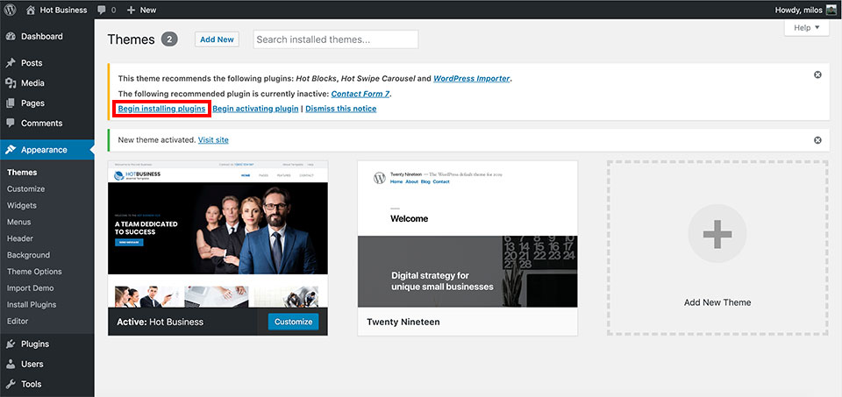Image resolution: width=842 pixels, height=397 pixels.
Task: Click the Media icon in sidebar
Action: tap(11, 83)
